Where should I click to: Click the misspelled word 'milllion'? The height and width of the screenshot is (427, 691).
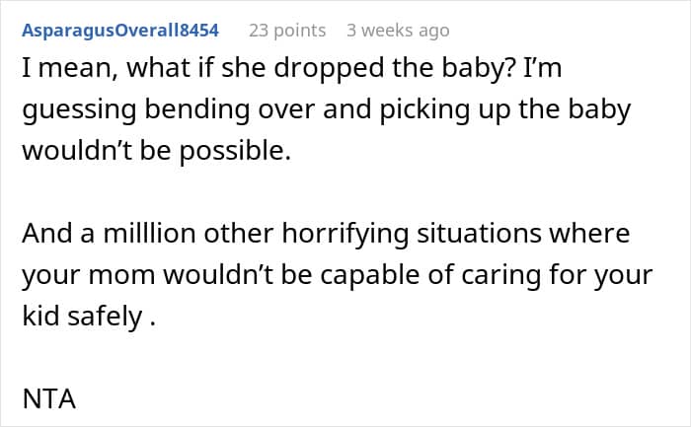(149, 233)
